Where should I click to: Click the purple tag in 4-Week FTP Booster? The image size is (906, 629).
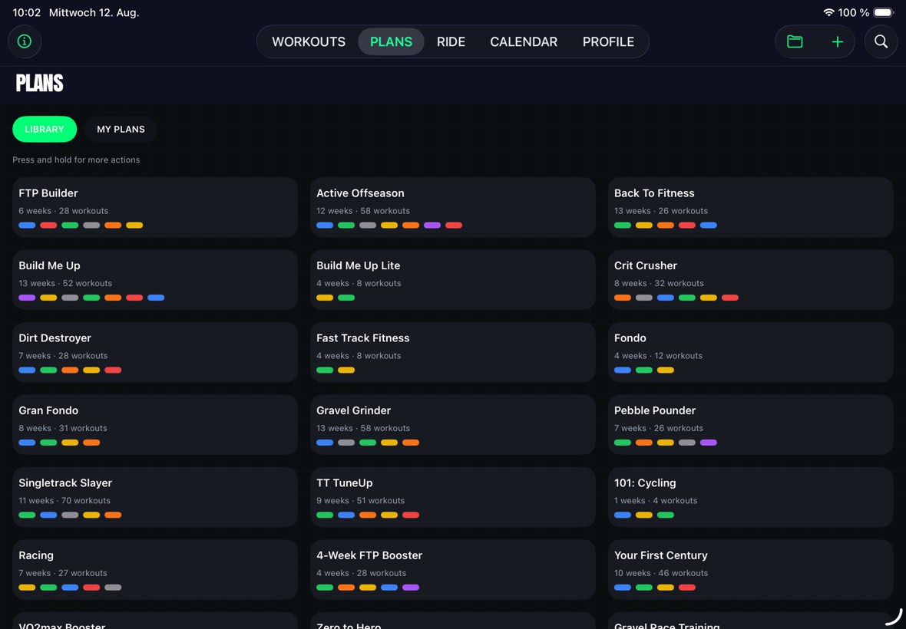(411, 588)
